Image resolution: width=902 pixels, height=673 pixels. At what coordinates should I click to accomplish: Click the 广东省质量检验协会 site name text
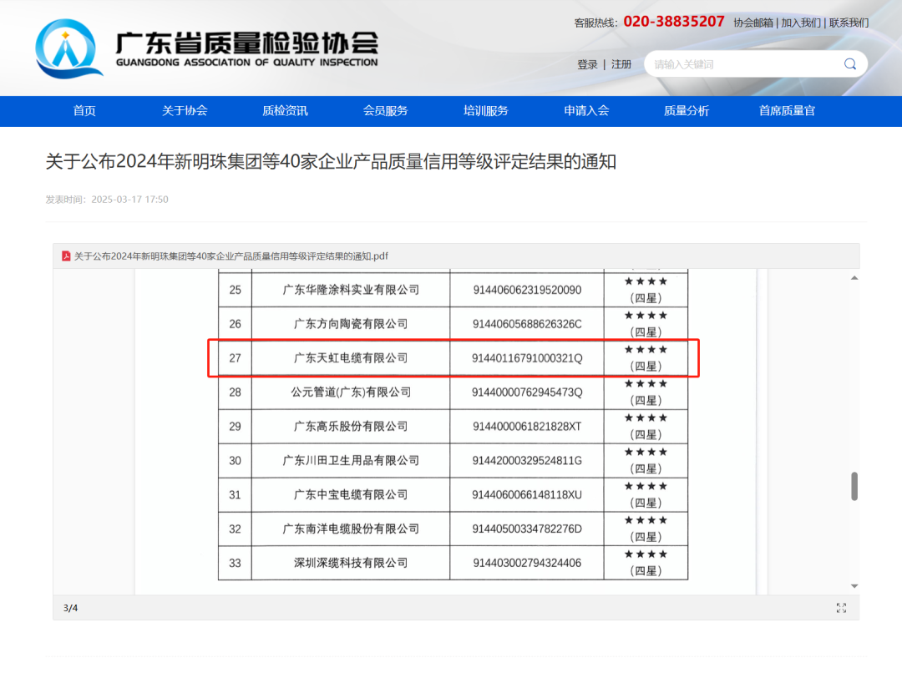(x=246, y=42)
